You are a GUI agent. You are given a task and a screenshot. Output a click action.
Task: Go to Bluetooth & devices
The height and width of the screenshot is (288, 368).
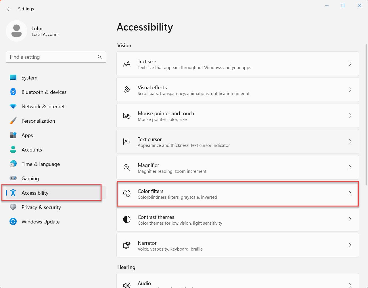[56, 92]
